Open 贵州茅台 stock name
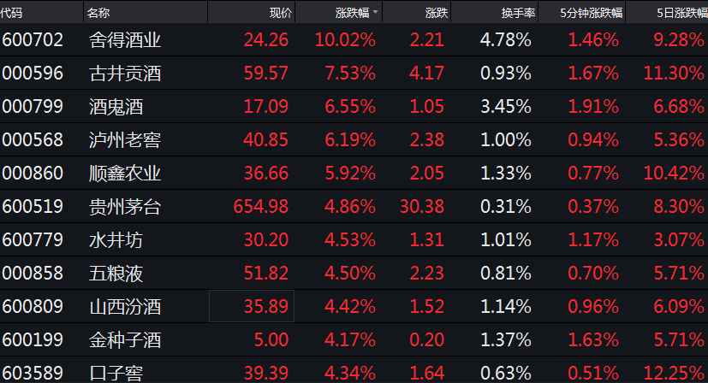Screen dimensions: 708x383 point(125,207)
